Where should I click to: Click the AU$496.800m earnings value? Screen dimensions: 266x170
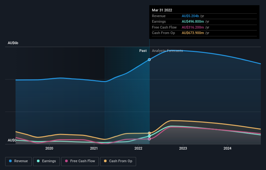tap(193, 21)
